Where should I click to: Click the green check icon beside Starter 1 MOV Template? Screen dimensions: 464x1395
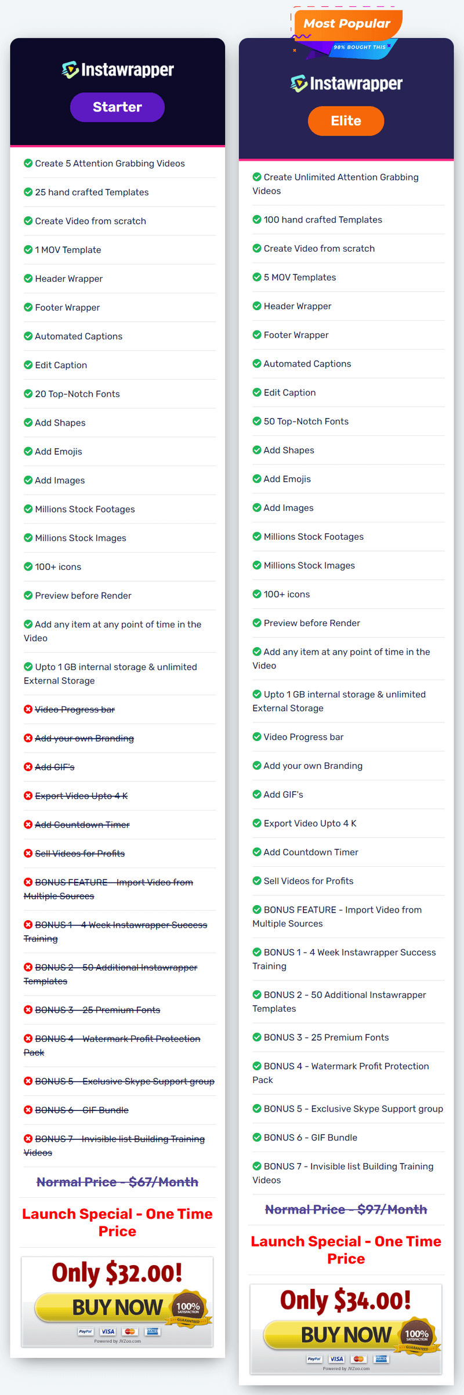click(x=28, y=249)
